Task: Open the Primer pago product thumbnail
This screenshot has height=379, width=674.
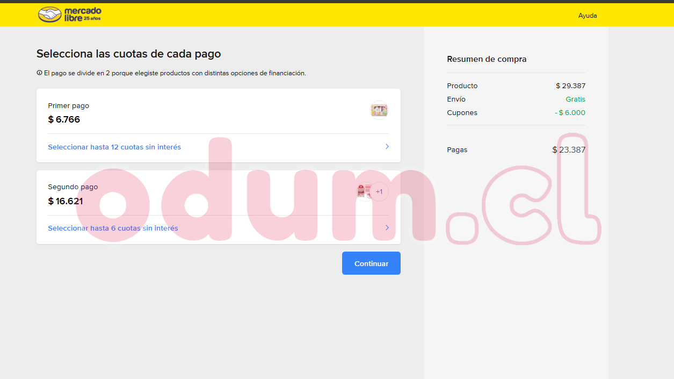Action: coord(379,110)
